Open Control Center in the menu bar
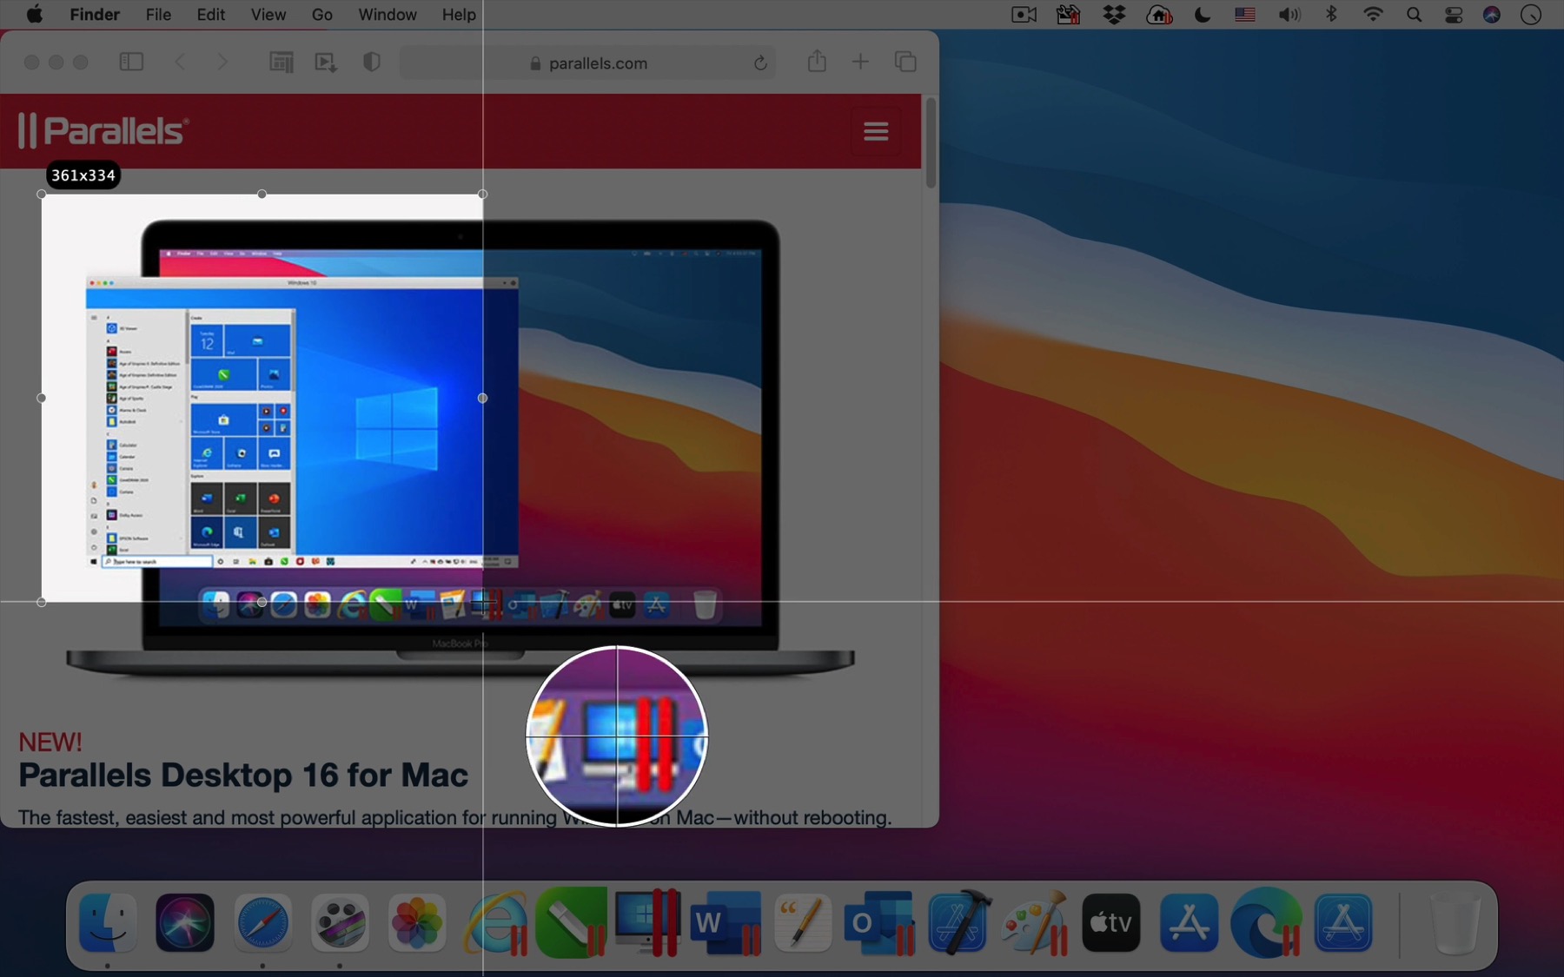This screenshot has height=977, width=1564. tap(1452, 15)
